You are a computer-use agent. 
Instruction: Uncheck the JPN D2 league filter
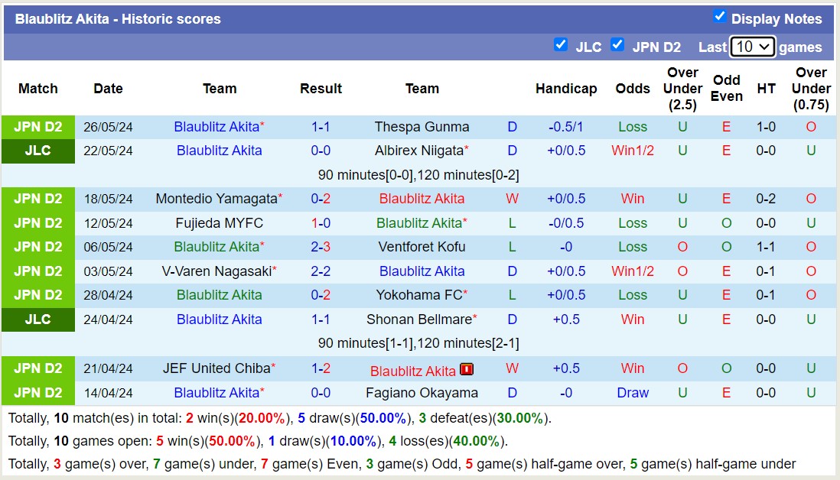(x=617, y=45)
